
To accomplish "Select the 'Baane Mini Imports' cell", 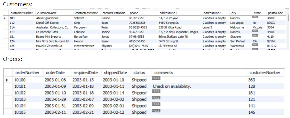I will point(48,37).
